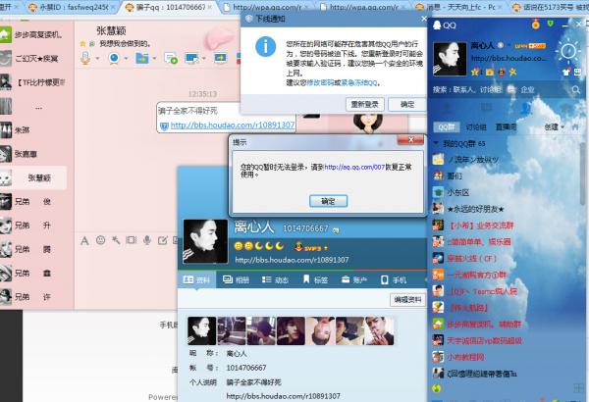Click 确定 in 下线通知 dialog

click(x=407, y=104)
